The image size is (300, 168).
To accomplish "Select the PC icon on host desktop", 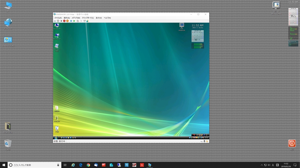I will (x=8, y=7).
